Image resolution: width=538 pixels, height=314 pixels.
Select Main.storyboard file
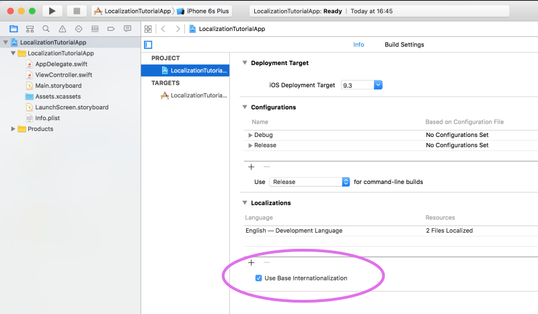(x=59, y=86)
